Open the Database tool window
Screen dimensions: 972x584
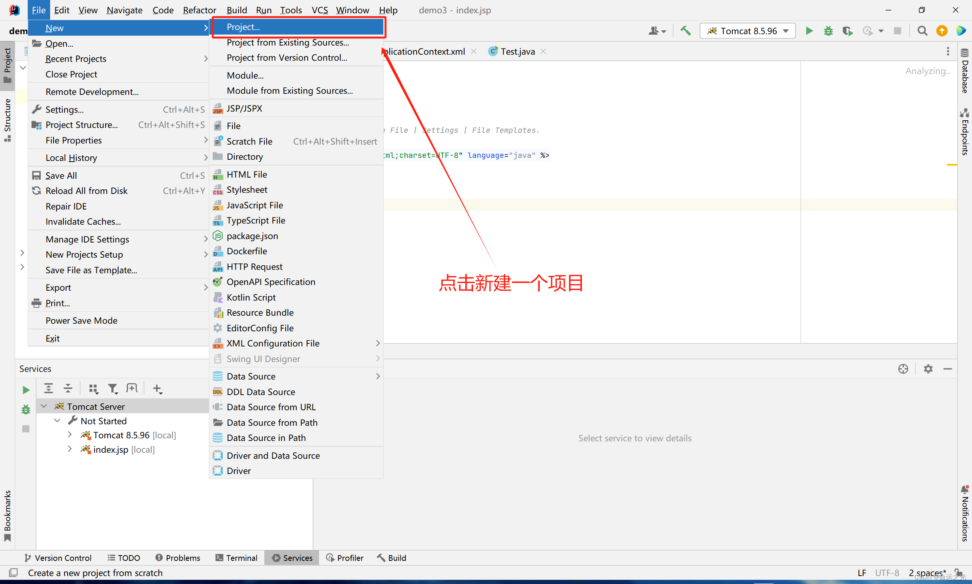tap(964, 71)
